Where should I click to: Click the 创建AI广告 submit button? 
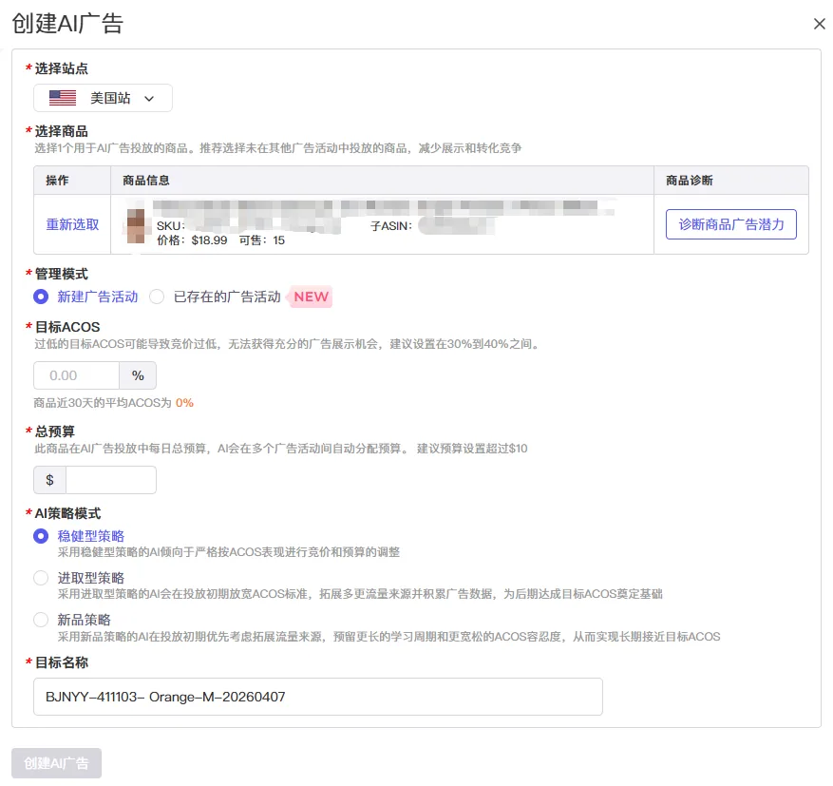pyautogui.click(x=56, y=764)
